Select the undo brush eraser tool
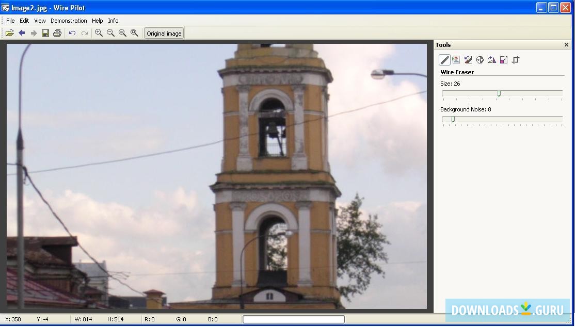 [x=468, y=60]
